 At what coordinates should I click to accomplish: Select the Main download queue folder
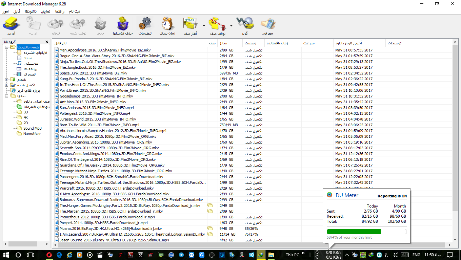coord(34,101)
